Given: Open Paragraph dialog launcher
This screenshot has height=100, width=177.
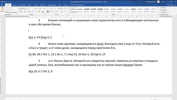Looking at the screenshot, I should click(x=68, y=15).
